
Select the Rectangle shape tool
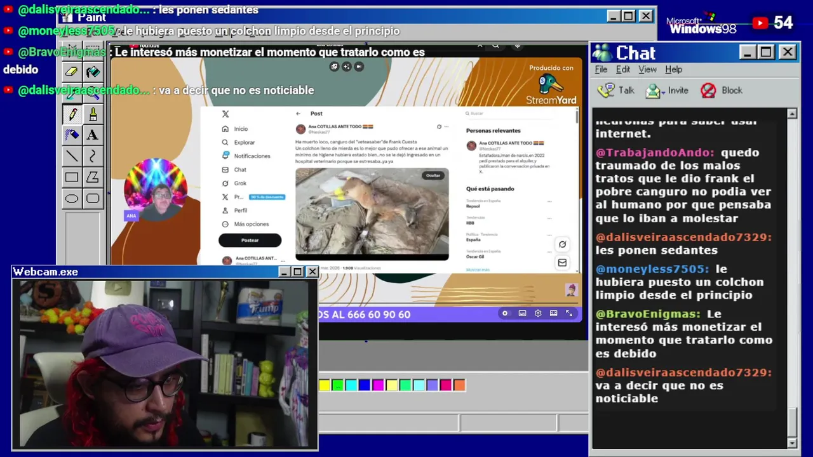coord(72,177)
